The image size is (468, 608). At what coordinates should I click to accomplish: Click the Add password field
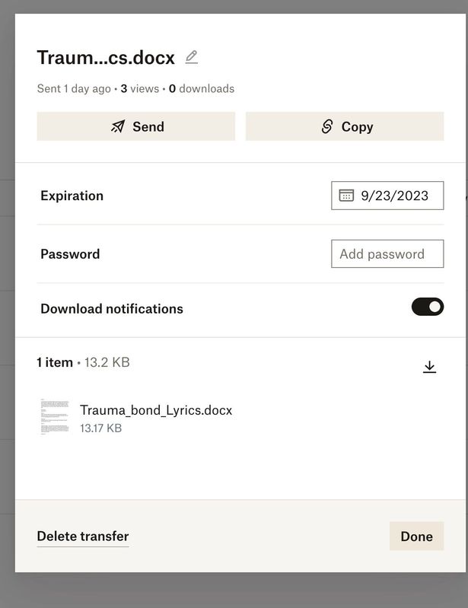387,254
